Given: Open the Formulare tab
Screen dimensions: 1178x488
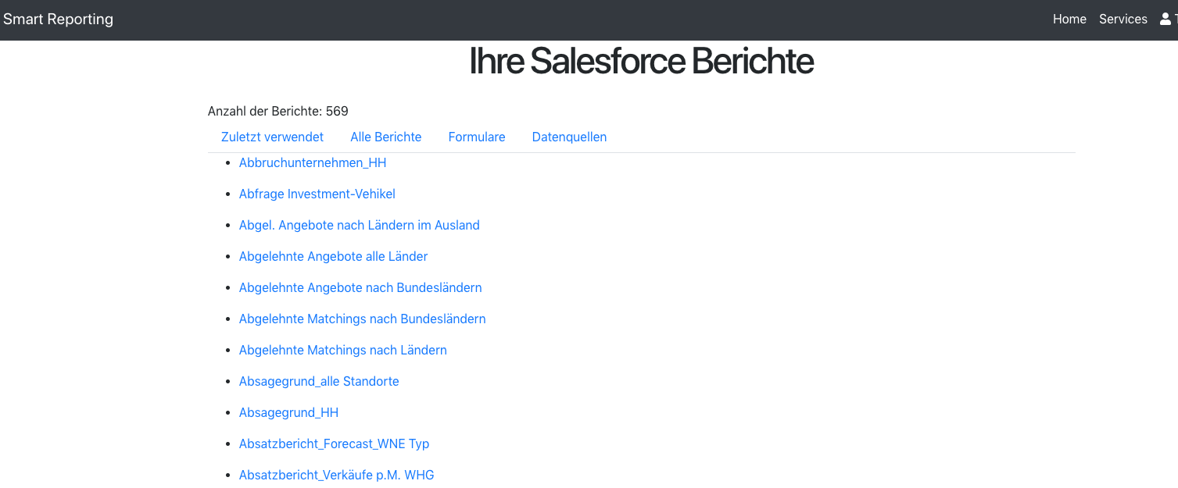Looking at the screenshot, I should coord(477,137).
